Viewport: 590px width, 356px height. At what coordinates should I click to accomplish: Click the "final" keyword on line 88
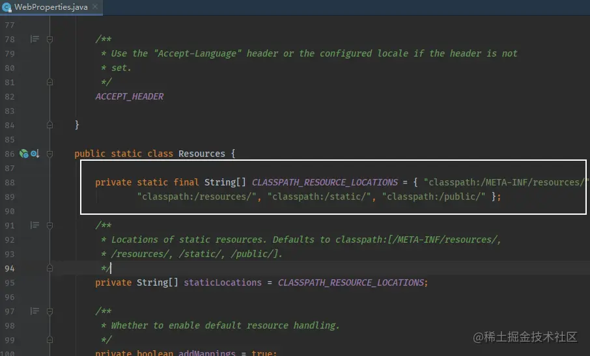pyautogui.click(x=186, y=182)
